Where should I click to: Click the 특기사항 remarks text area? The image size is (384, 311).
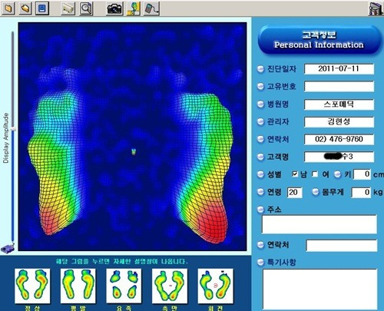319,289
